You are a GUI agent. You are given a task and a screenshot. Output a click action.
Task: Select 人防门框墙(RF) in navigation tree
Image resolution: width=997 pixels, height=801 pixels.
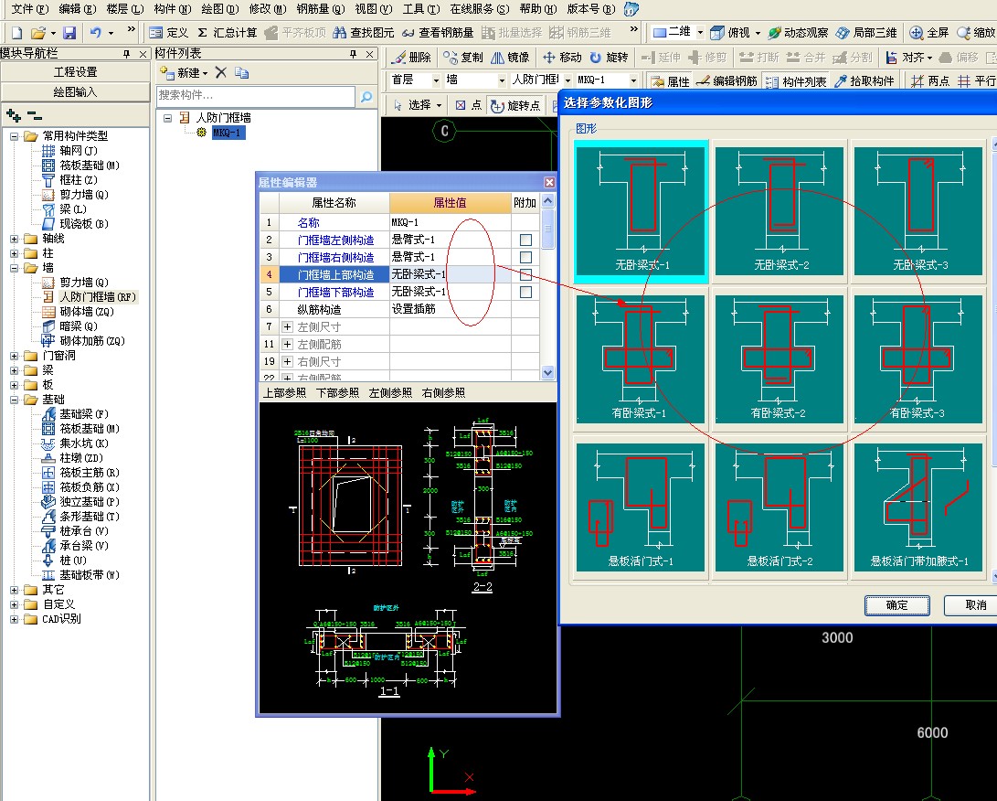click(x=97, y=297)
